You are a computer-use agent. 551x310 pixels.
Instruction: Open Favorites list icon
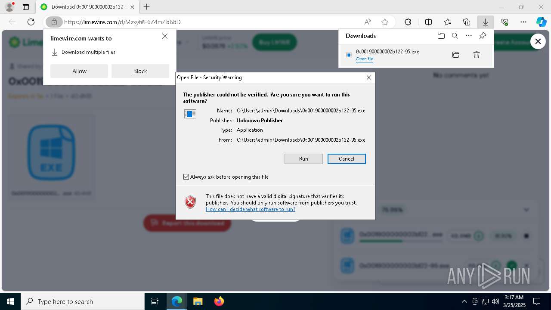[448, 22]
